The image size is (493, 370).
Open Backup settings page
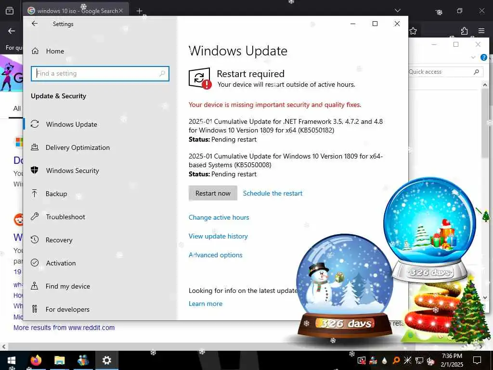tap(56, 194)
